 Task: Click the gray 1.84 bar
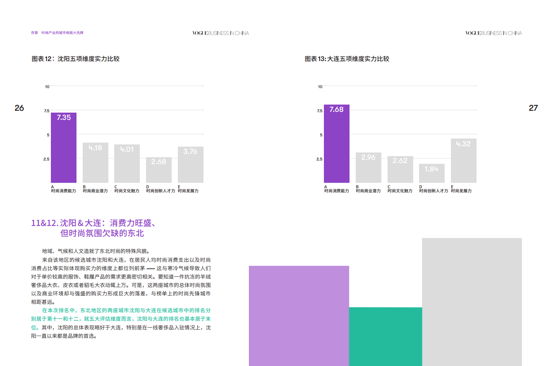coord(431,173)
